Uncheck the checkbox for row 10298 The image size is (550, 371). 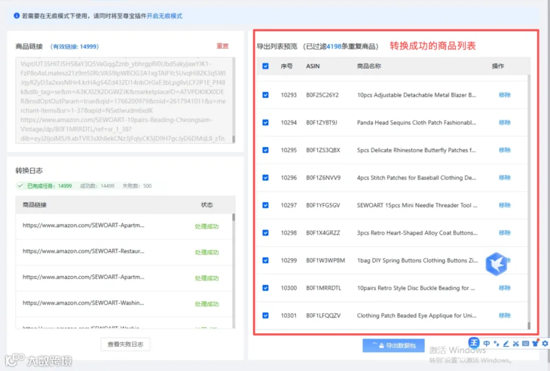(x=266, y=232)
